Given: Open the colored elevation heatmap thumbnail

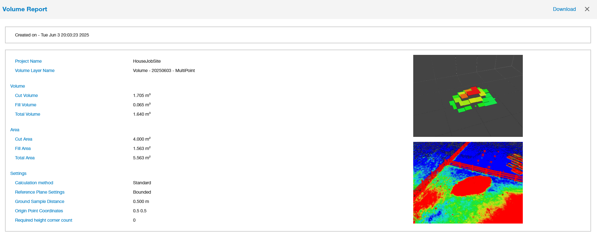Looking at the screenshot, I should pos(468,183).
